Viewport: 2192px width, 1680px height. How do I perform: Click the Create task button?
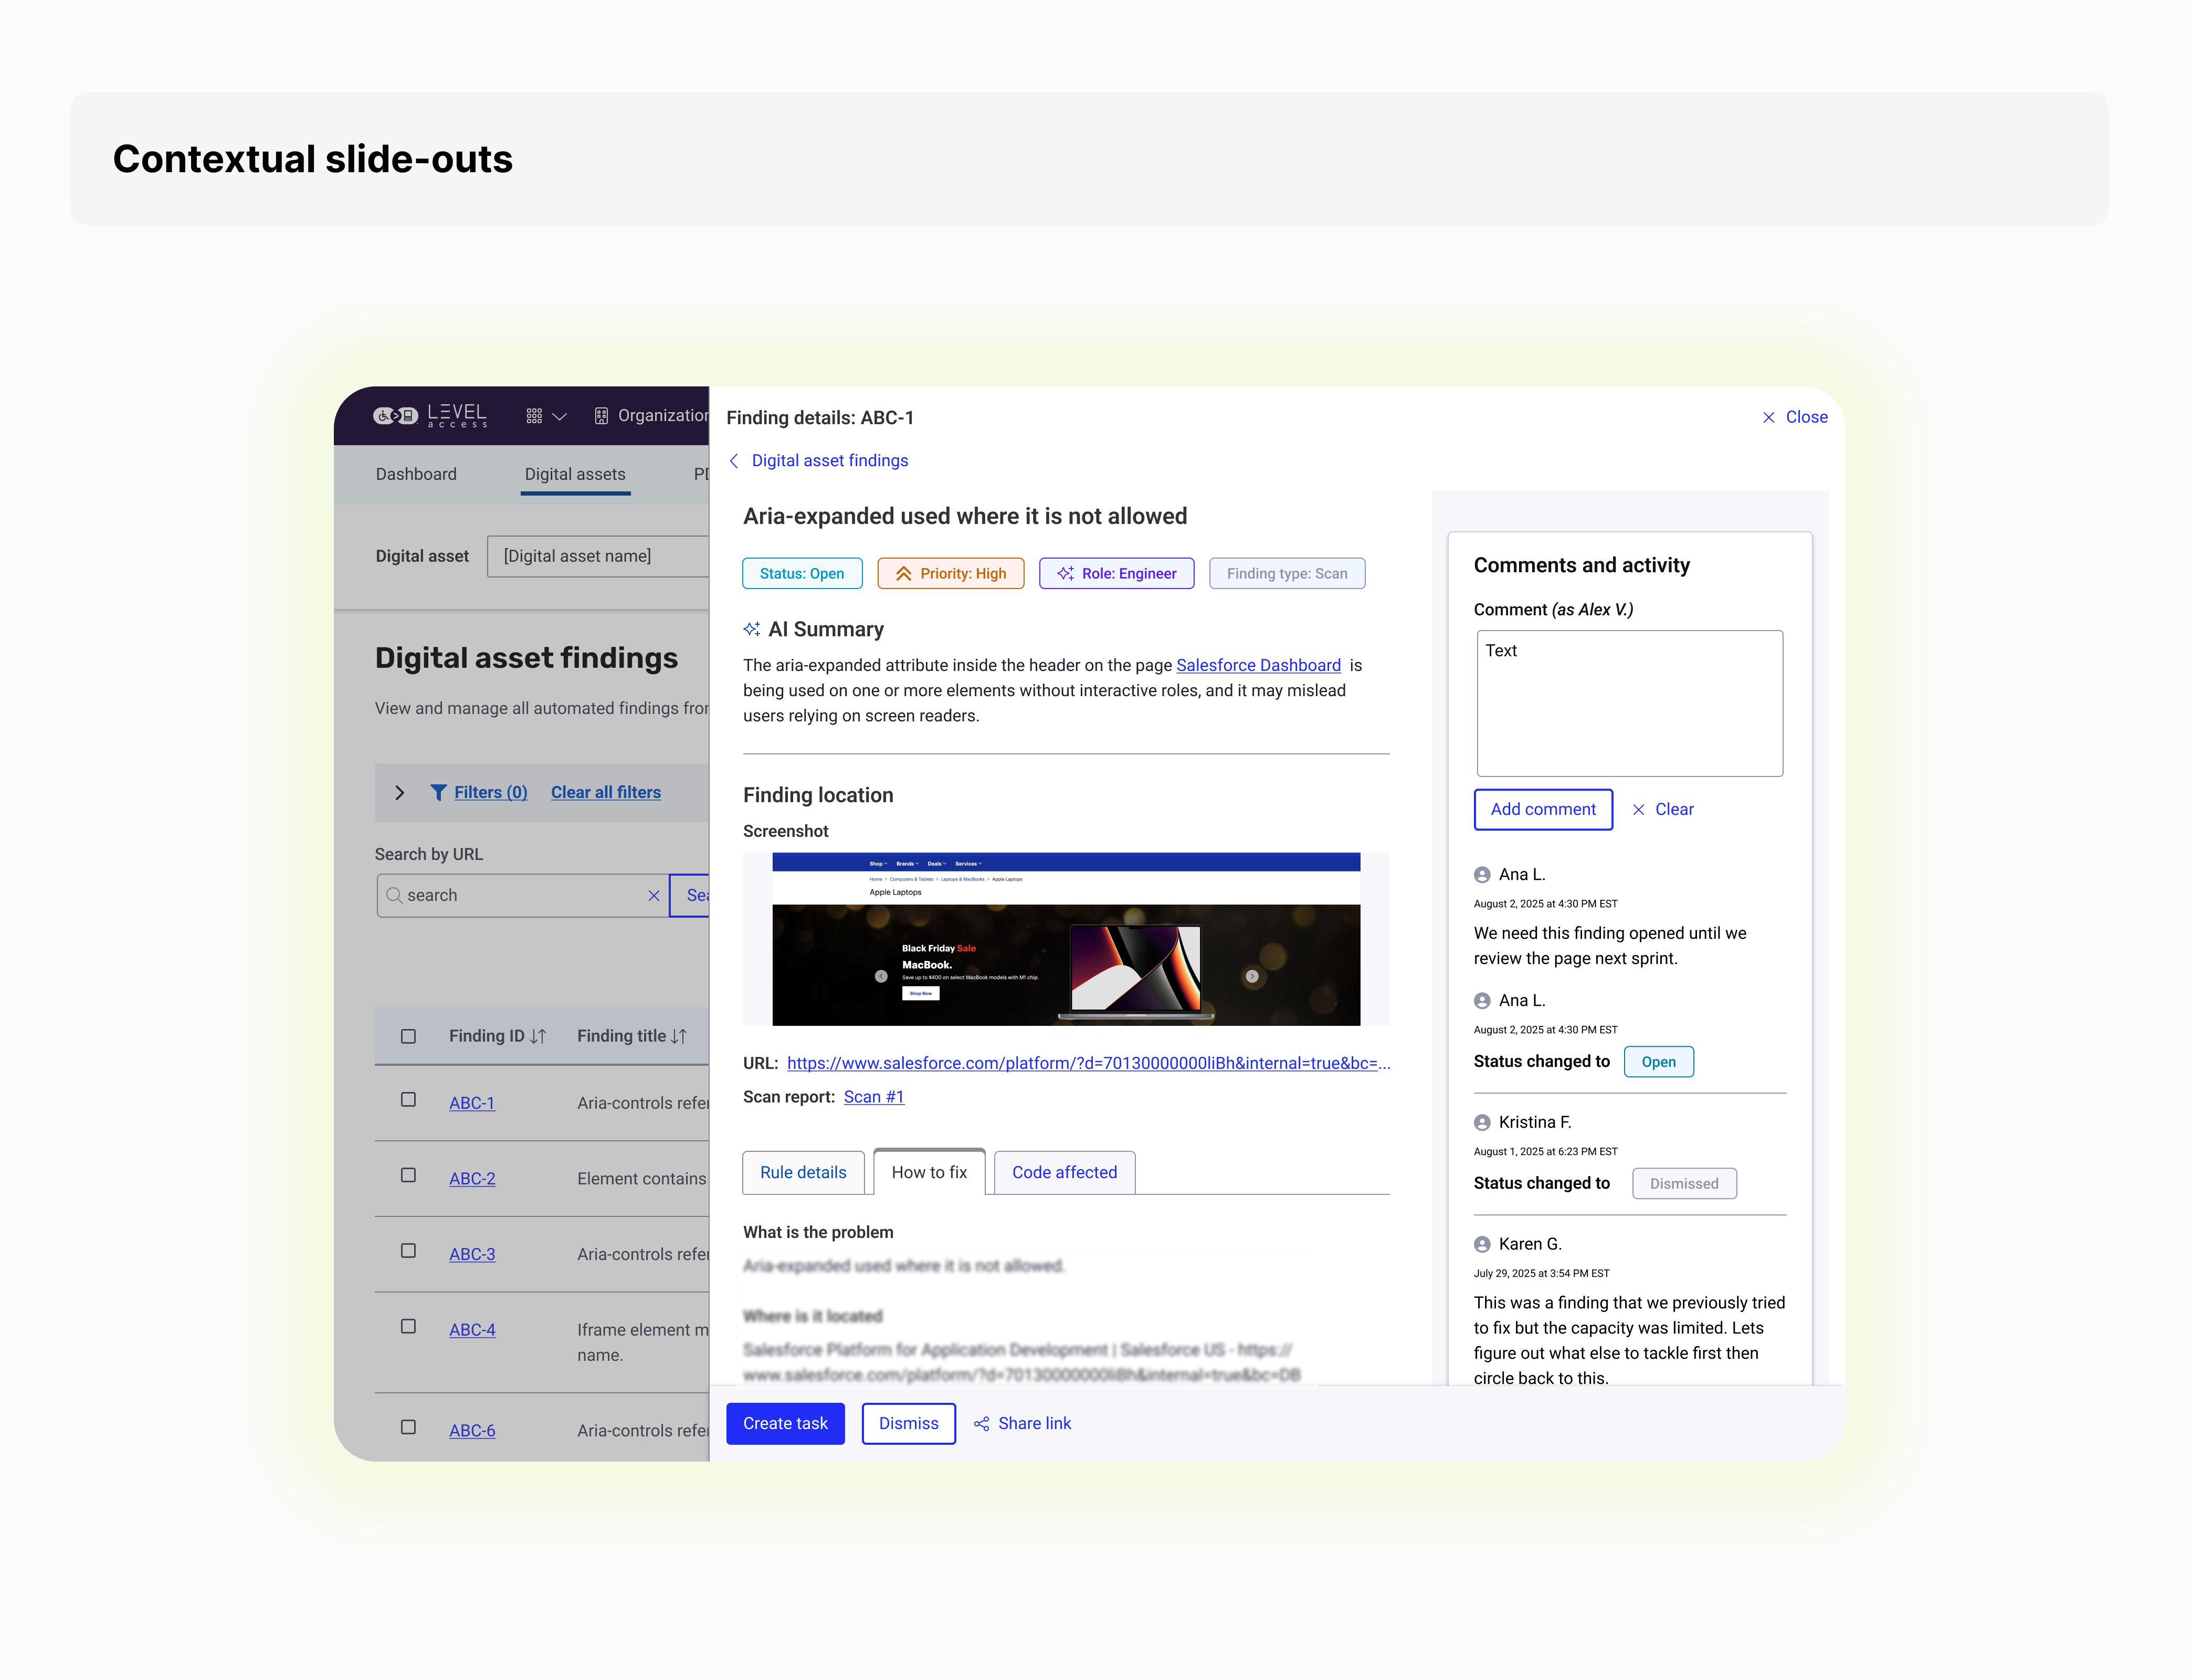(786, 1423)
